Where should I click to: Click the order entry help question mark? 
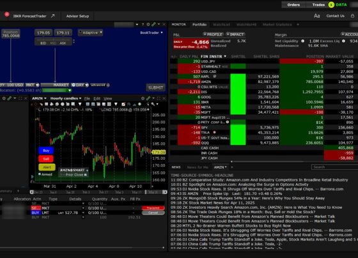[x=143, y=24]
